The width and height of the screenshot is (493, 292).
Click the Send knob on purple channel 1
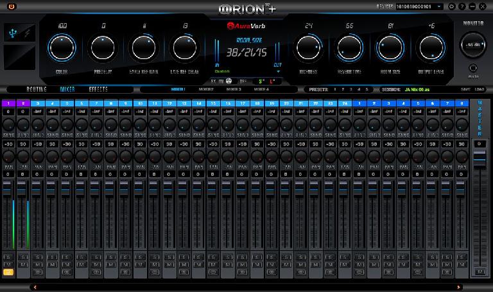(x=8, y=125)
